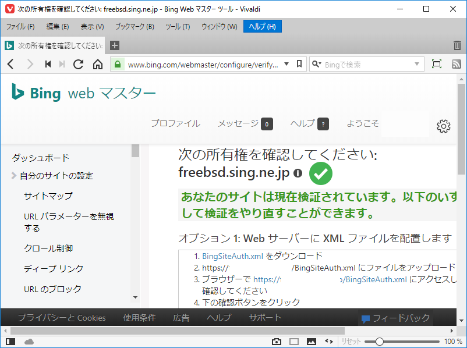Image resolution: width=467 pixels, height=348 pixels.
Task: Capture page with camera icon
Action: click(x=277, y=342)
